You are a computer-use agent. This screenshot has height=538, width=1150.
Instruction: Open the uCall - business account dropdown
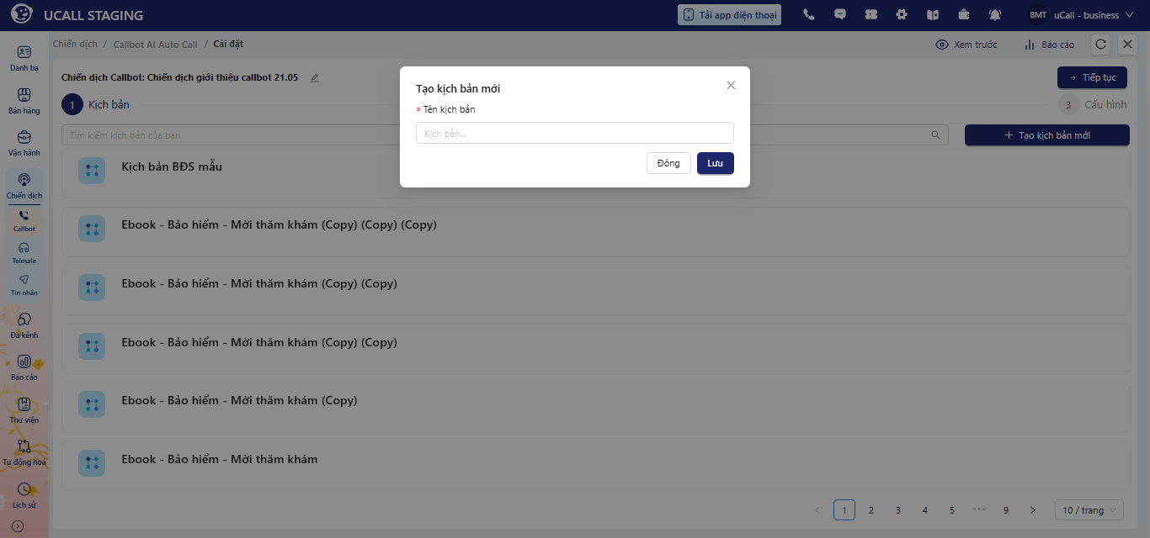(1094, 14)
